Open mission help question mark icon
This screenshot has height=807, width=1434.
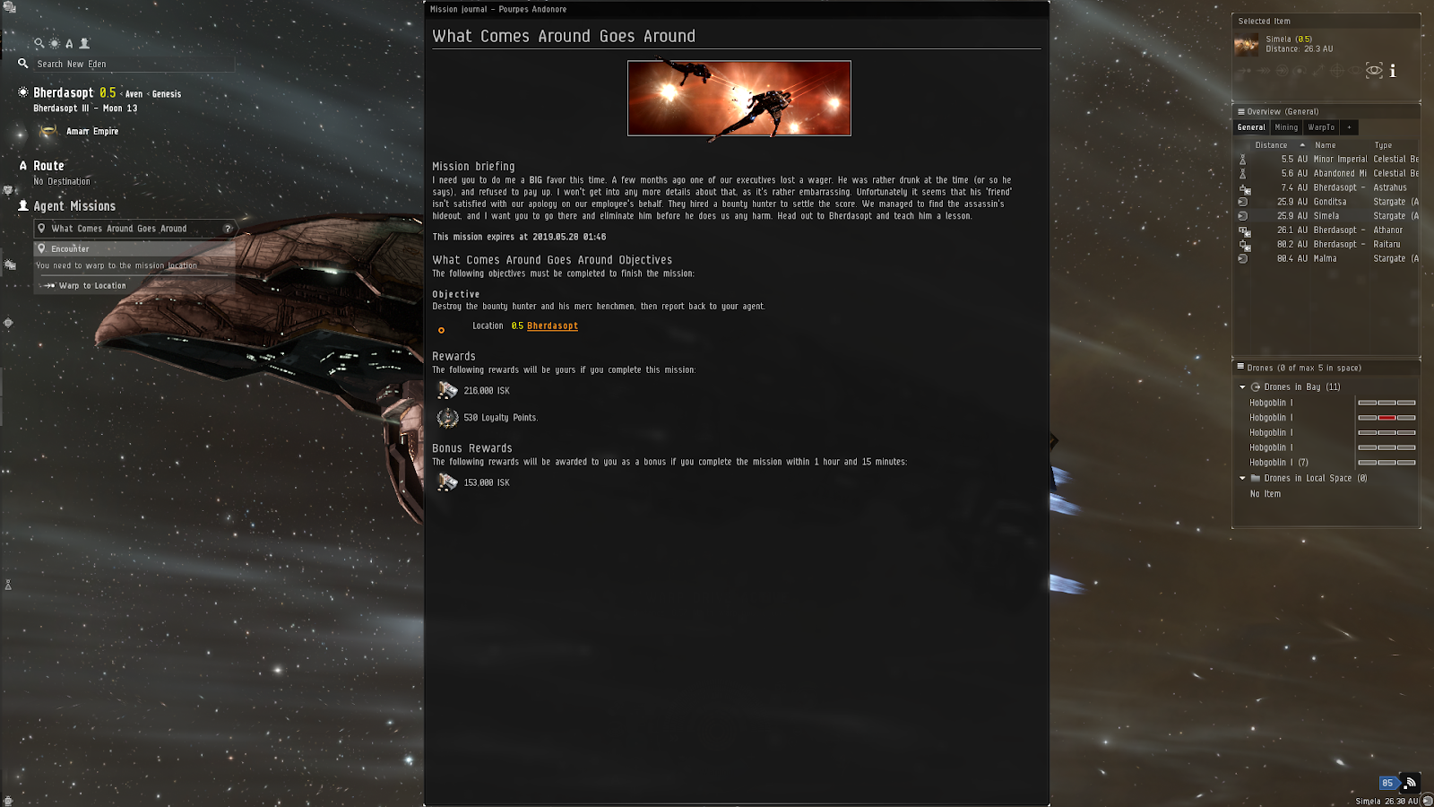click(228, 229)
